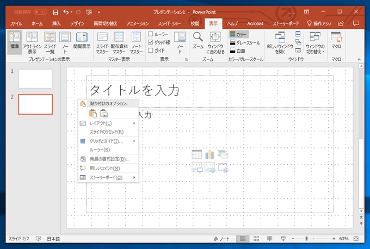Open the Insert (挿入) ribbon tab
Viewport: 370px width, 249px height.
coord(57,24)
